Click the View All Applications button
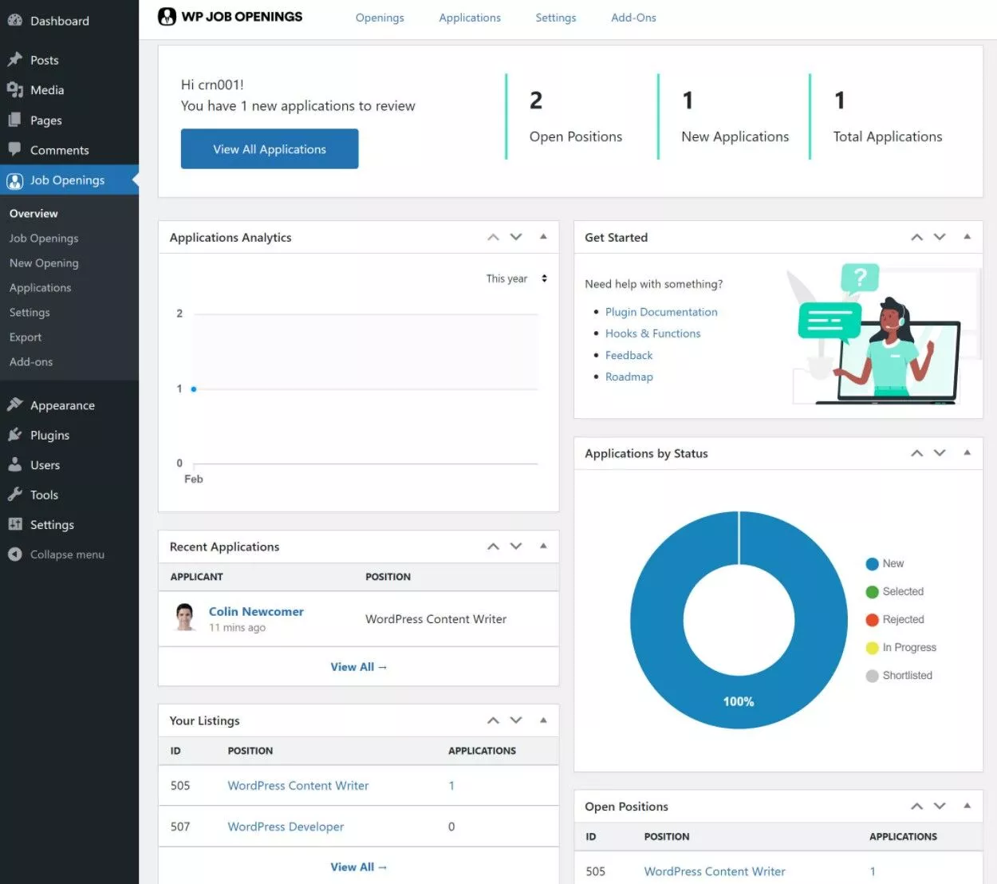 [x=270, y=149]
